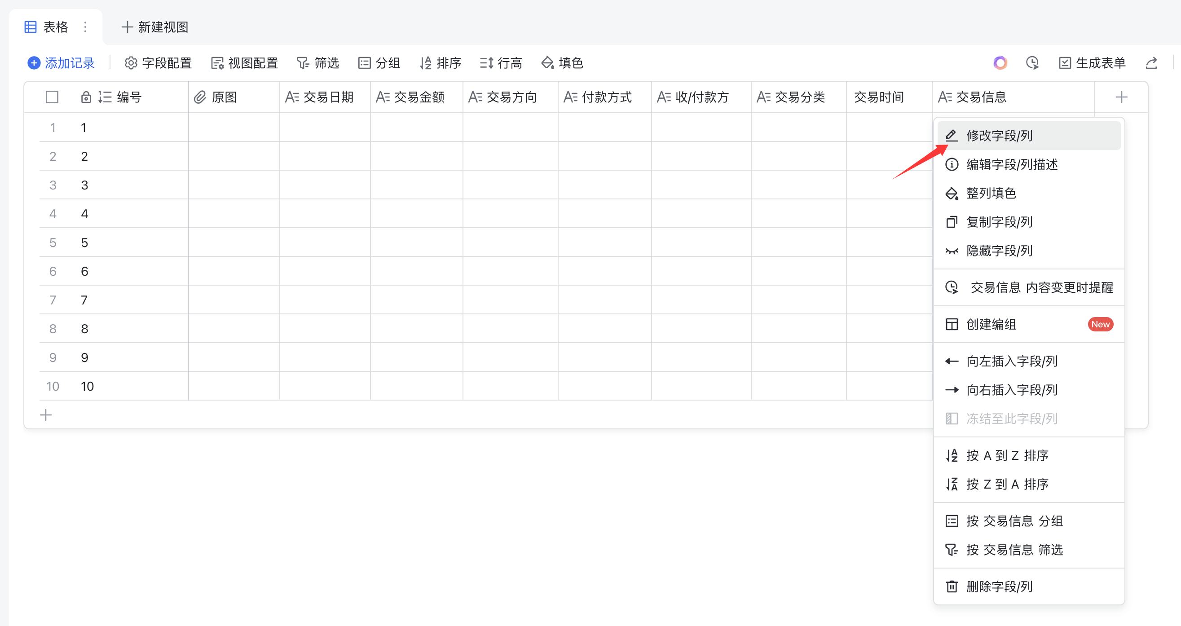This screenshot has height=626, width=1181.
Task: Select 隐藏字段/列 to hide the column
Action: 999,251
